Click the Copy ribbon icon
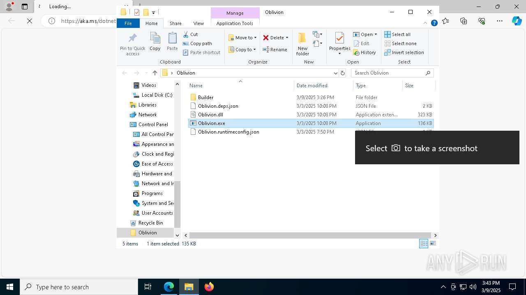The height and width of the screenshot is (295, 526). tap(155, 42)
